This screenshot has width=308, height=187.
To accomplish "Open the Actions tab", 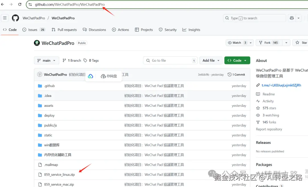I will [120, 30].
